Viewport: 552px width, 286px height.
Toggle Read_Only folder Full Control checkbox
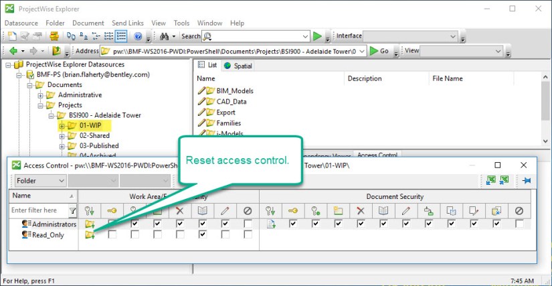[x=112, y=234]
